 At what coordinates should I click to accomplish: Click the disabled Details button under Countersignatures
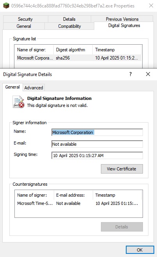122,227
